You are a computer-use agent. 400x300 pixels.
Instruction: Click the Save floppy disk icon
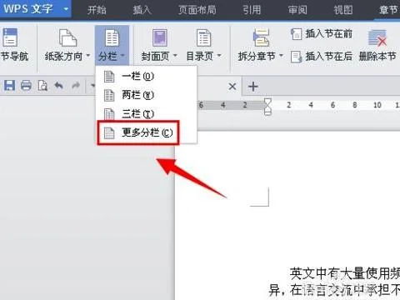(9, 85)
